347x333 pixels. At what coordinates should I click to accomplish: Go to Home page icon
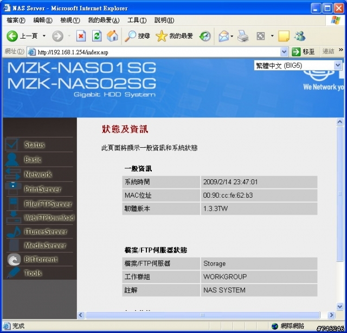tap(112, 36)
